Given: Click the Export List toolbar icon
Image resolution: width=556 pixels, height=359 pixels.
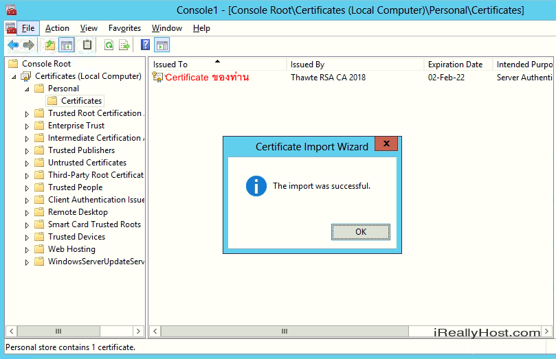Looking at the screenshot, I should [x=124, y=45].
